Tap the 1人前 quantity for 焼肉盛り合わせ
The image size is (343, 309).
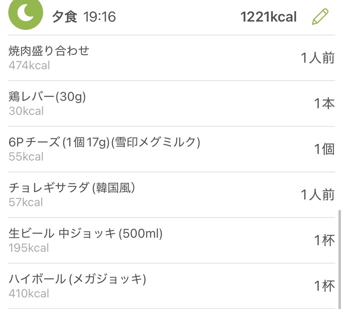[x=318, y=58]
